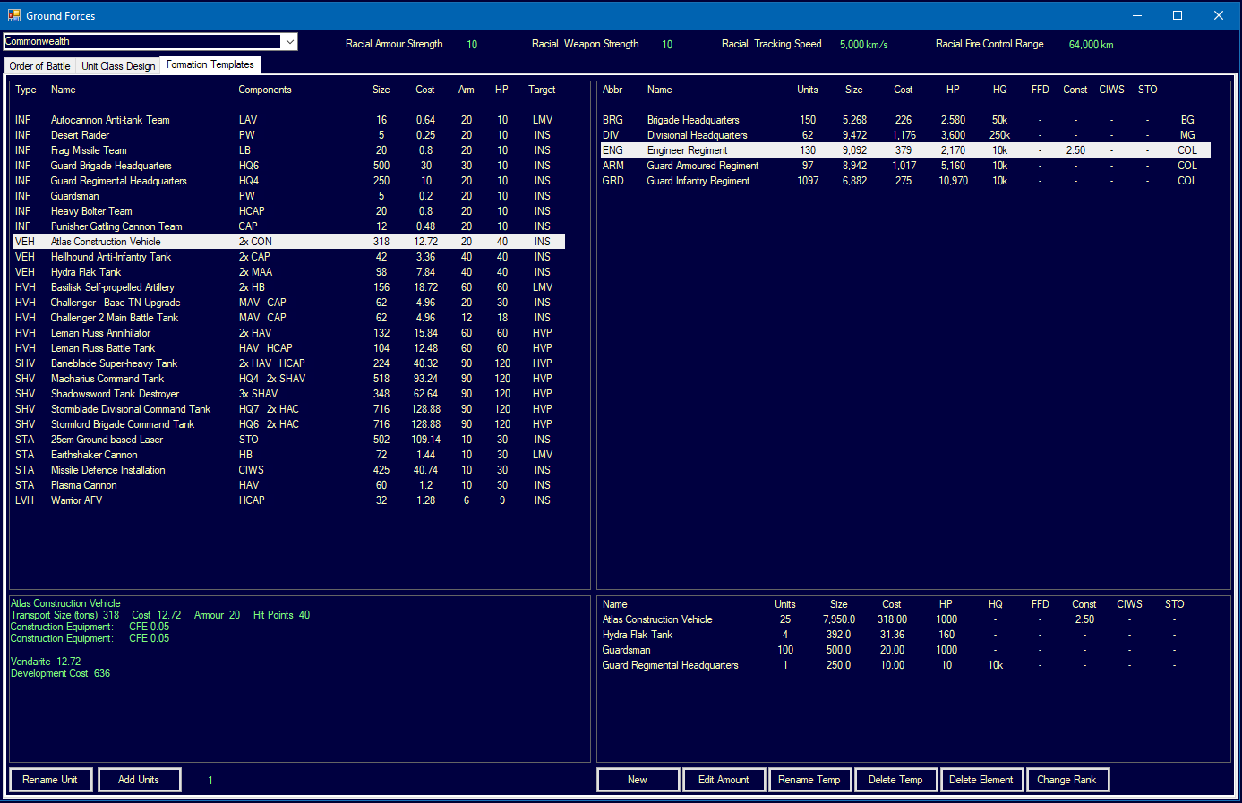Screen dimensions: 1242x803
Task: Select Stormlord Brigade Command Tank unit
Action: [x=289, y=424]
